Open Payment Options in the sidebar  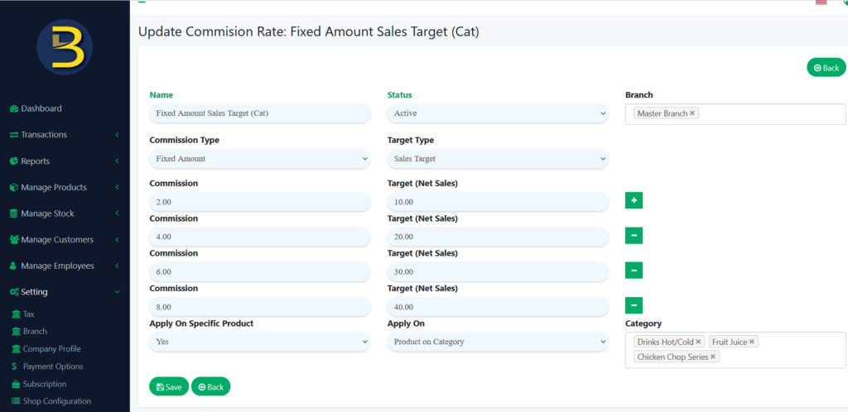click(53, 366)
